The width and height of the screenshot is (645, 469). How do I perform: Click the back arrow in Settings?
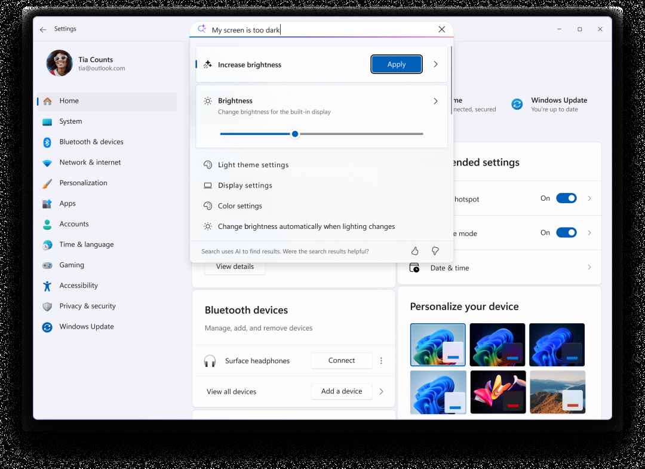tap(43, 29)
